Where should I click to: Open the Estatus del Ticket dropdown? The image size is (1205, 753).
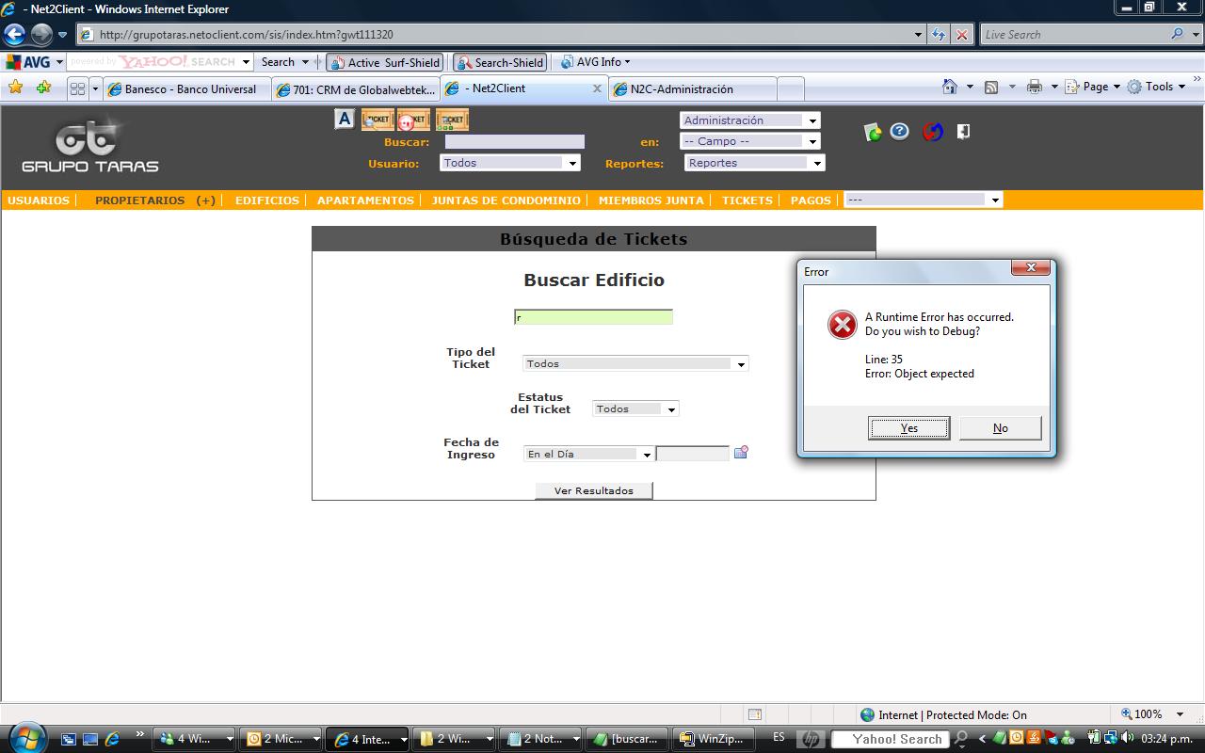(x=635, y=409)
